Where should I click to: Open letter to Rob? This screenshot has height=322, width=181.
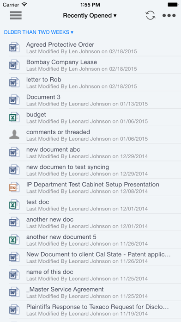[95, 82]
